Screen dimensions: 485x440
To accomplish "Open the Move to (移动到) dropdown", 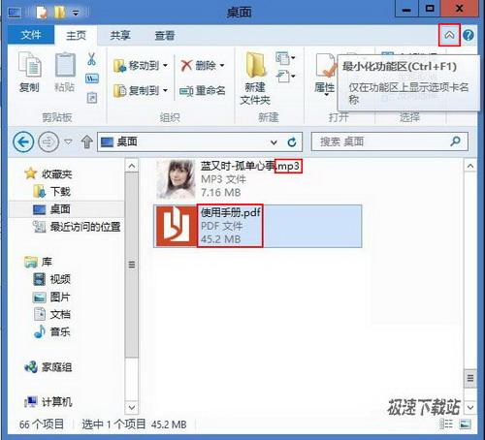I will tap(141, 66).
